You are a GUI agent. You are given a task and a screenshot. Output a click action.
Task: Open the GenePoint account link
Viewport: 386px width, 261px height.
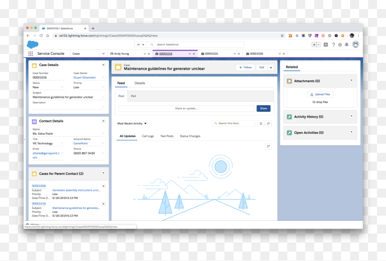tap(80, 143)
